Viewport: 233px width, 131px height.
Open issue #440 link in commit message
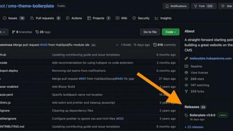tap(119, 79)
